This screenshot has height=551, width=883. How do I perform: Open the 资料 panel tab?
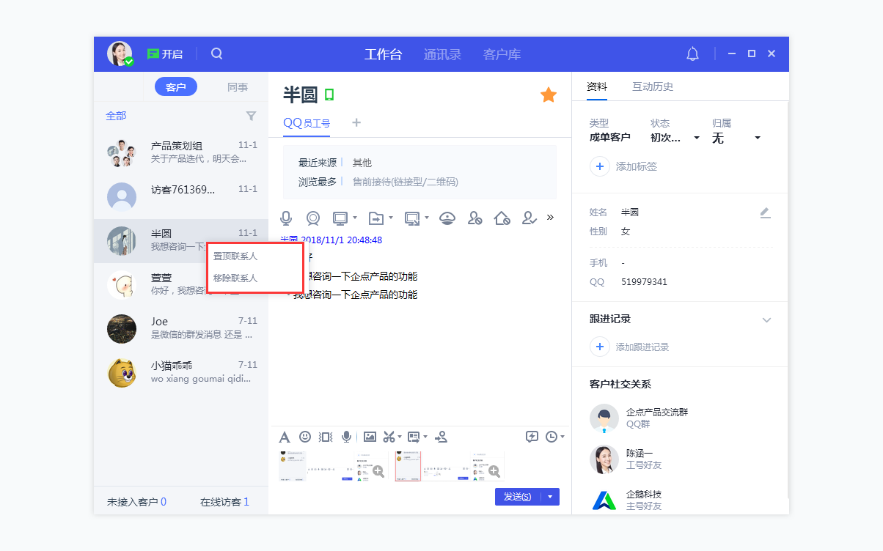click(597, 86)
